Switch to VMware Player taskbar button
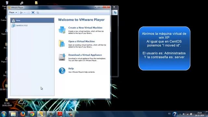 41,114
